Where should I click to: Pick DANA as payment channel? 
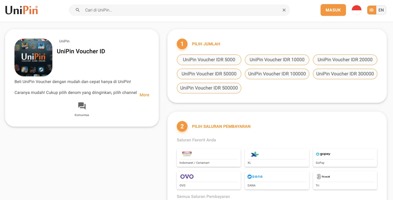277,180
